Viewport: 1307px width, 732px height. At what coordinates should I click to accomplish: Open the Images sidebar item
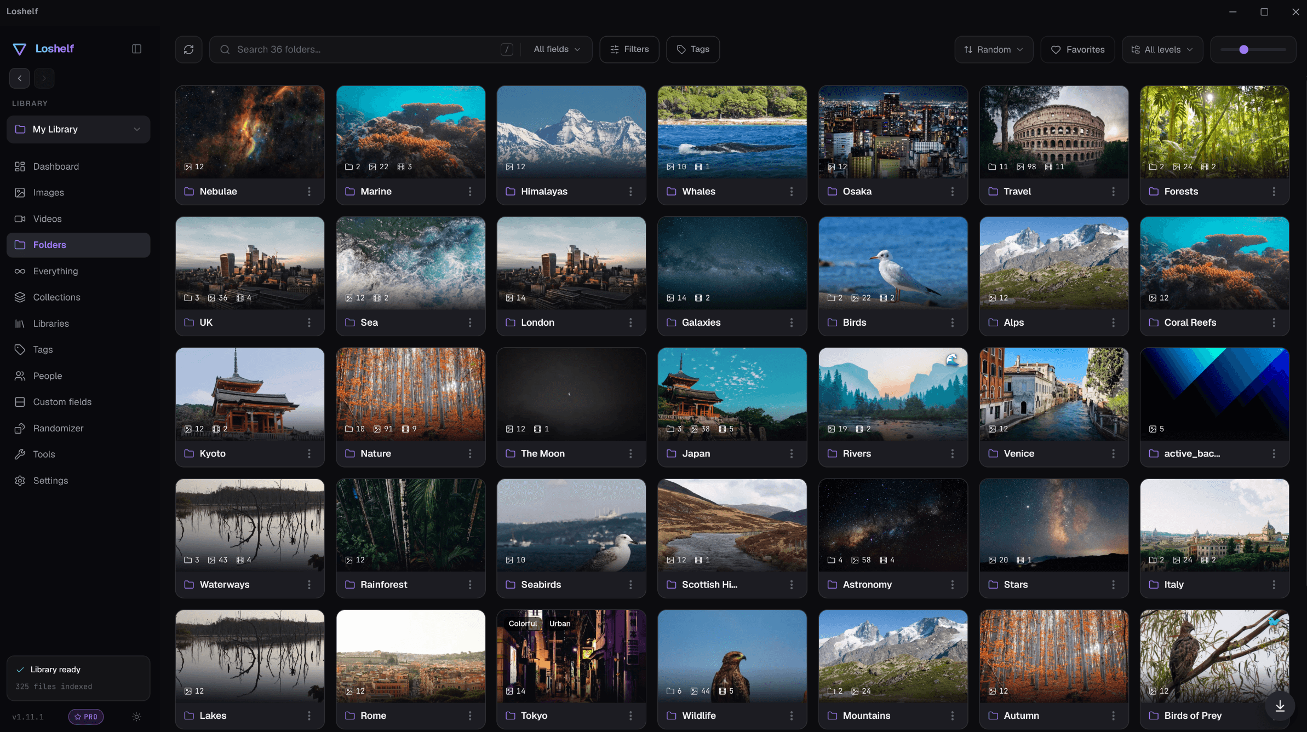(x=78, y=193)
